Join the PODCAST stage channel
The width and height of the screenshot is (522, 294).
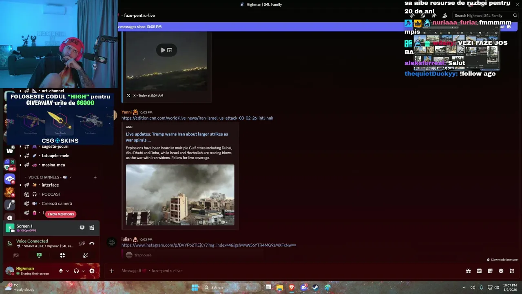(51, 194)
